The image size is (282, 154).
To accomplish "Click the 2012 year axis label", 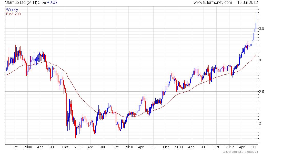I will point(230,147).
